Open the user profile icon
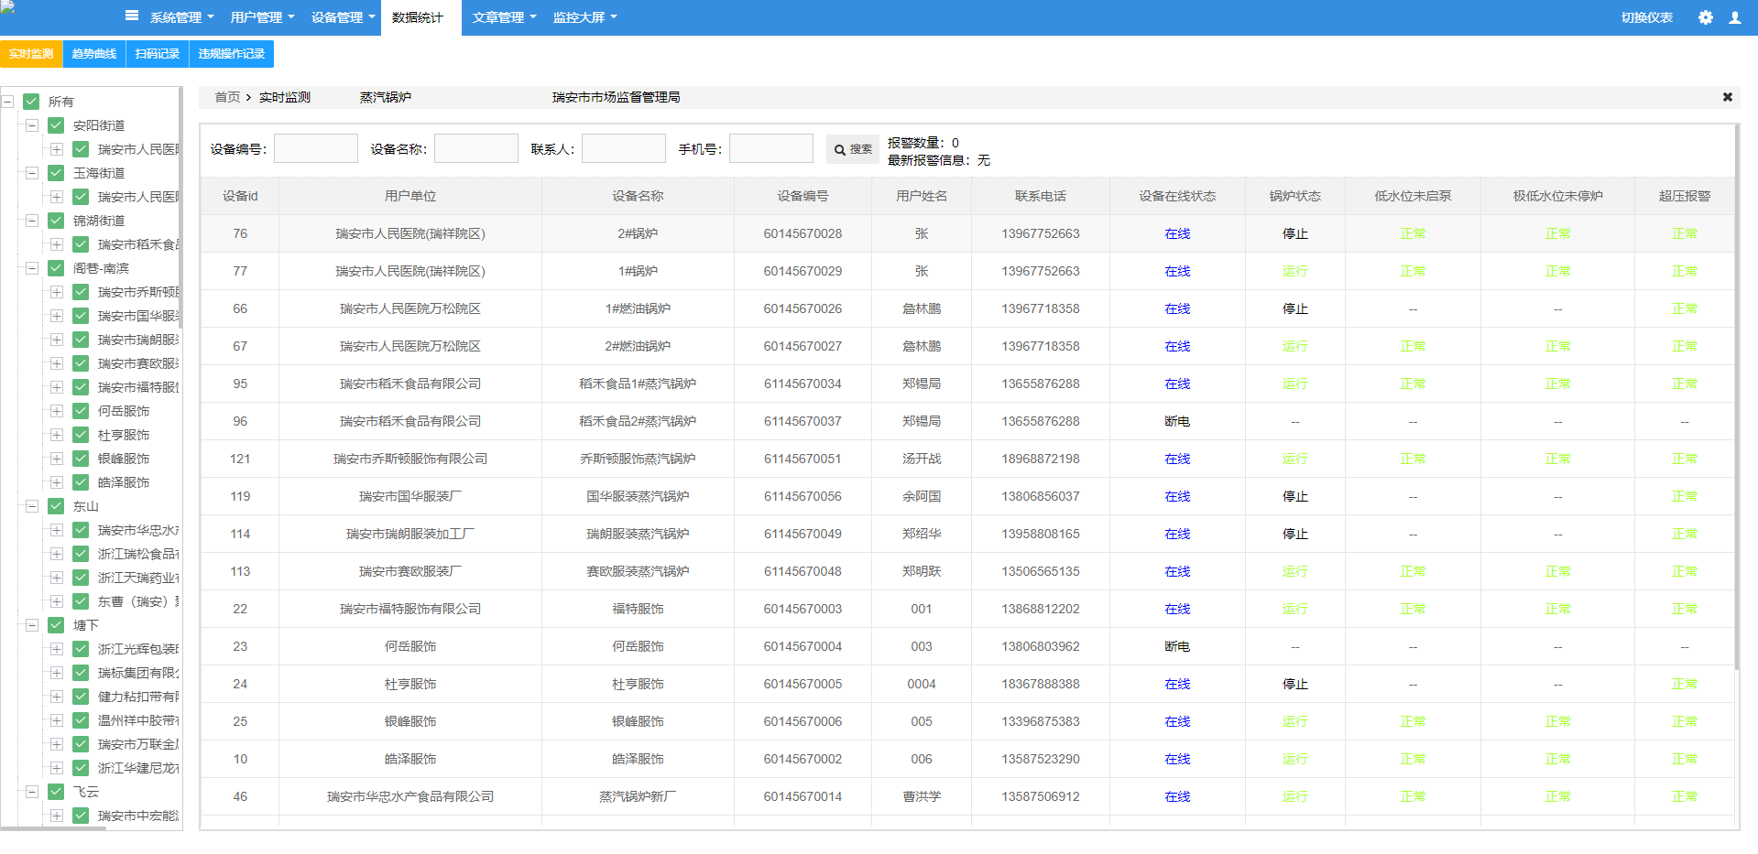The width and height of the screenshot is (1758, 854). [1734, 17]
